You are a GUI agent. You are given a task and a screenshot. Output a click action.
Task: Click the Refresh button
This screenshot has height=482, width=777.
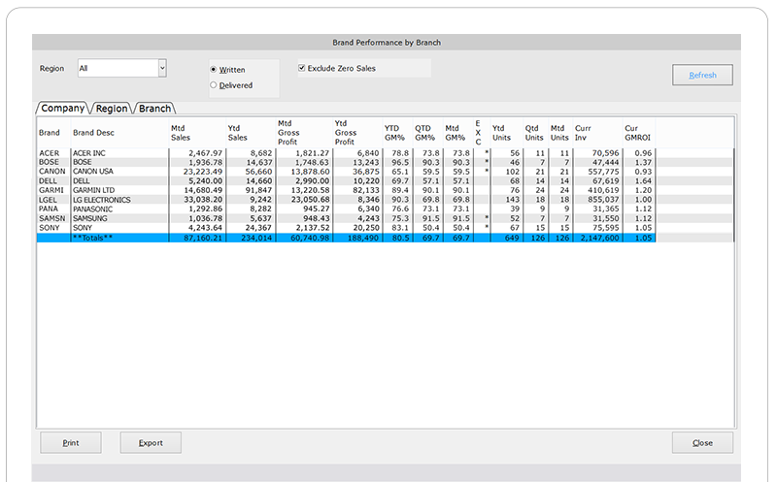click(702, 75)
